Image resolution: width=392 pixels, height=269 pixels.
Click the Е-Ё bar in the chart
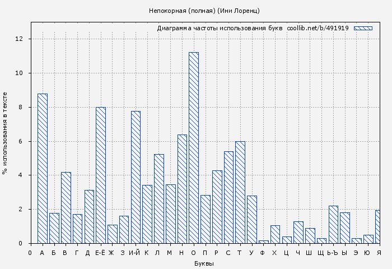click(101, 175)
